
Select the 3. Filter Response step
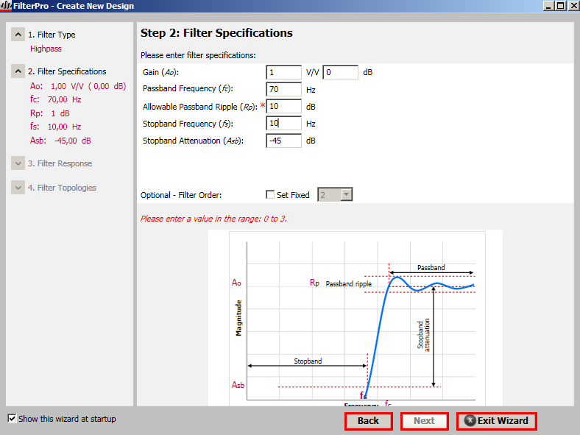60,163
